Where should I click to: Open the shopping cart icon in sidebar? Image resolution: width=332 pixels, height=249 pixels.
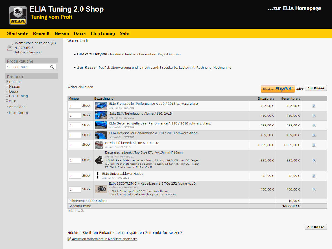click(10, 47)
